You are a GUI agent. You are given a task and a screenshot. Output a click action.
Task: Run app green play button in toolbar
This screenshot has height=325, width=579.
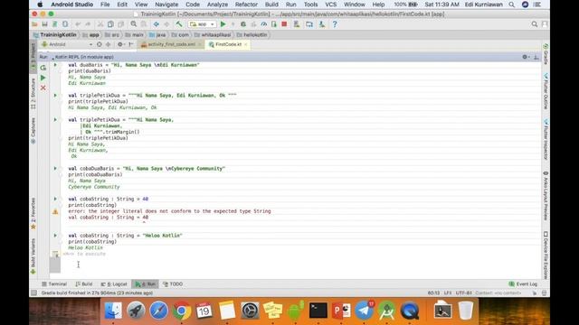pyautogui.click(x=223, y=24)
